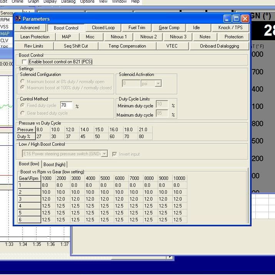Switch to the Closed Loop tab
Image resolution: width=275 pixels, height=275 pixels.
coord(103,28)
